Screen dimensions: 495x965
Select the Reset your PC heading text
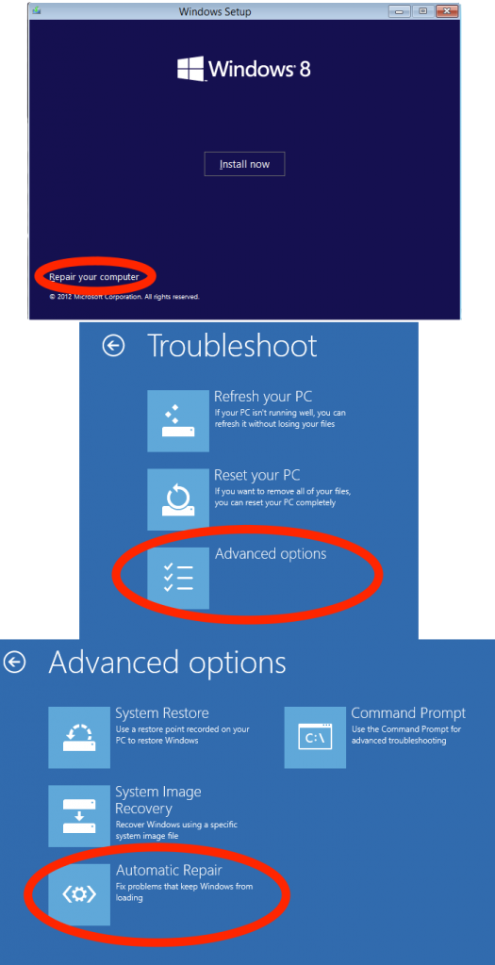(x=256, y=475)
